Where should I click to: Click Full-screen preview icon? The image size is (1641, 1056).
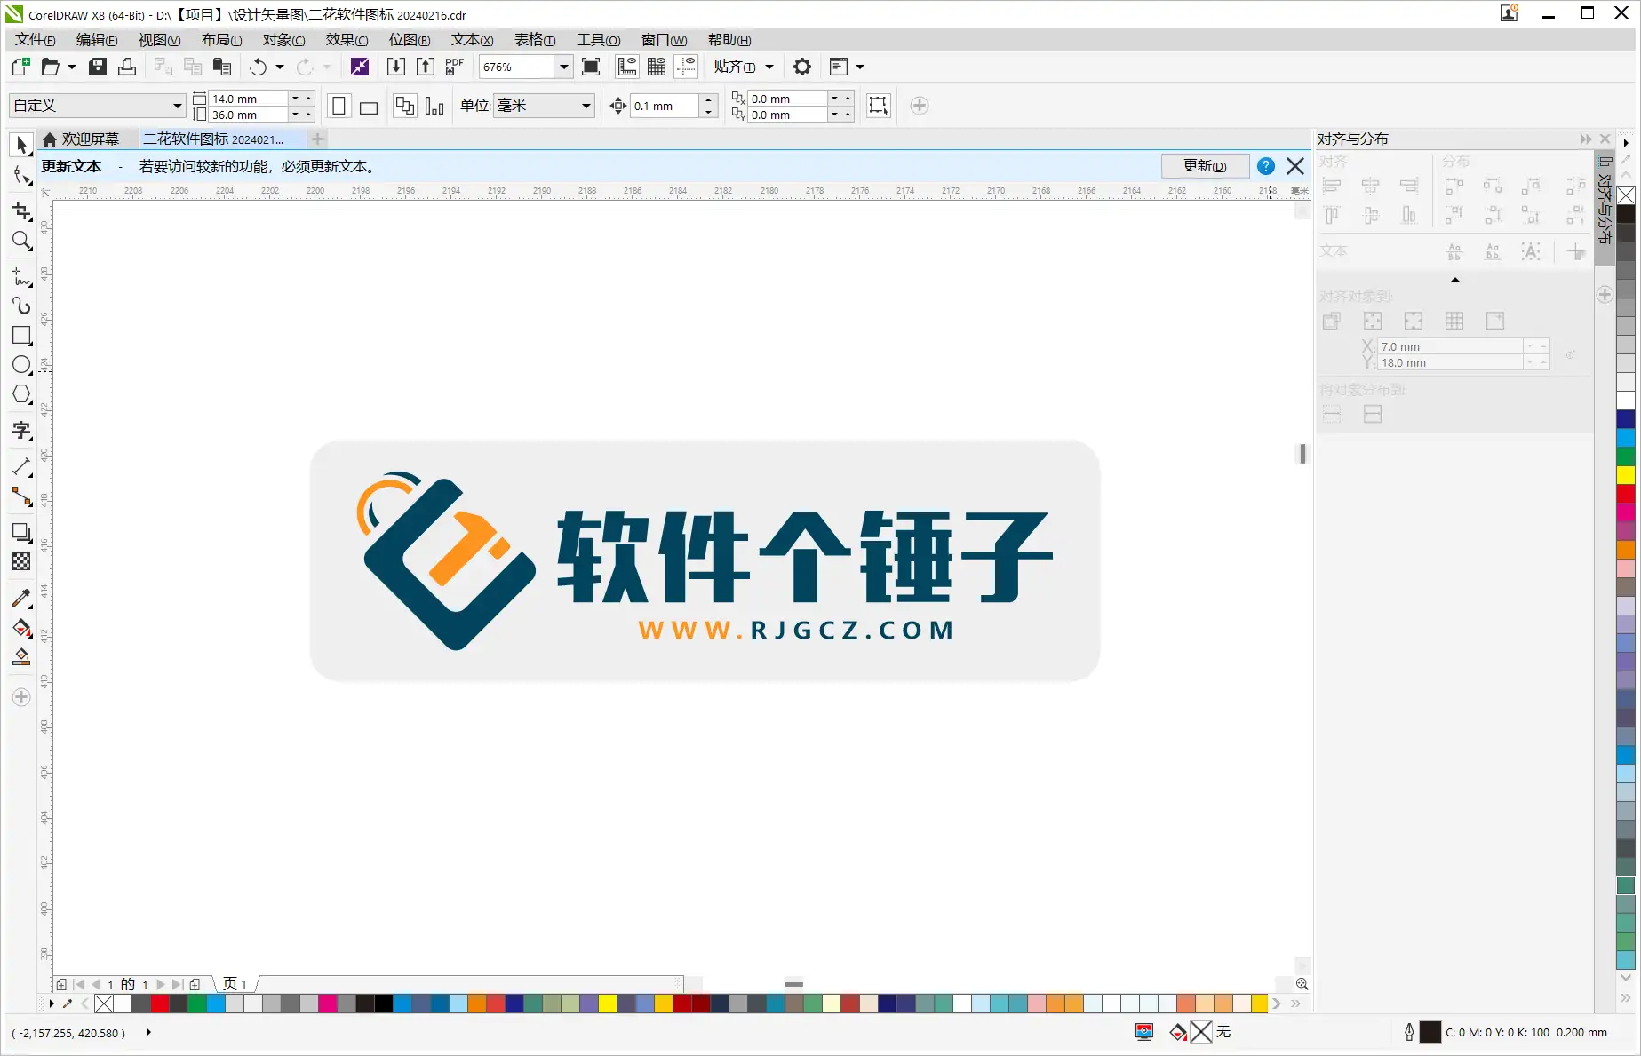tap(591, 67)
